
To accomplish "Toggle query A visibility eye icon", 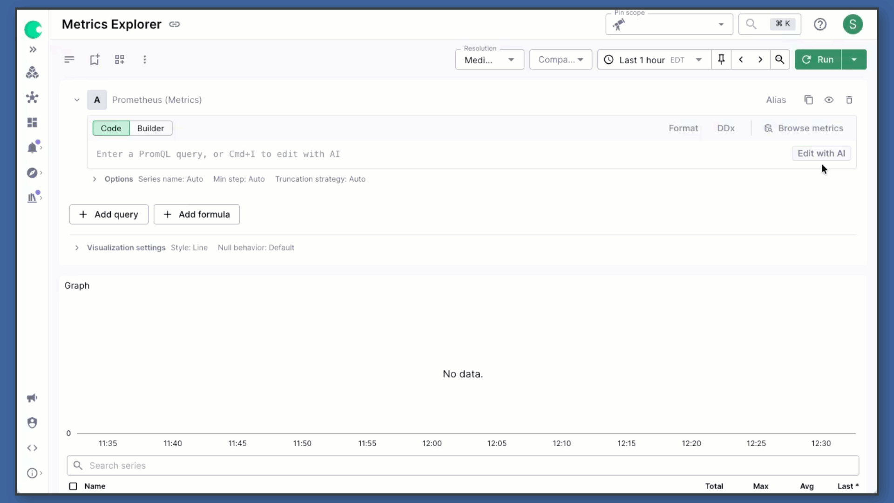I will (829, 100).
